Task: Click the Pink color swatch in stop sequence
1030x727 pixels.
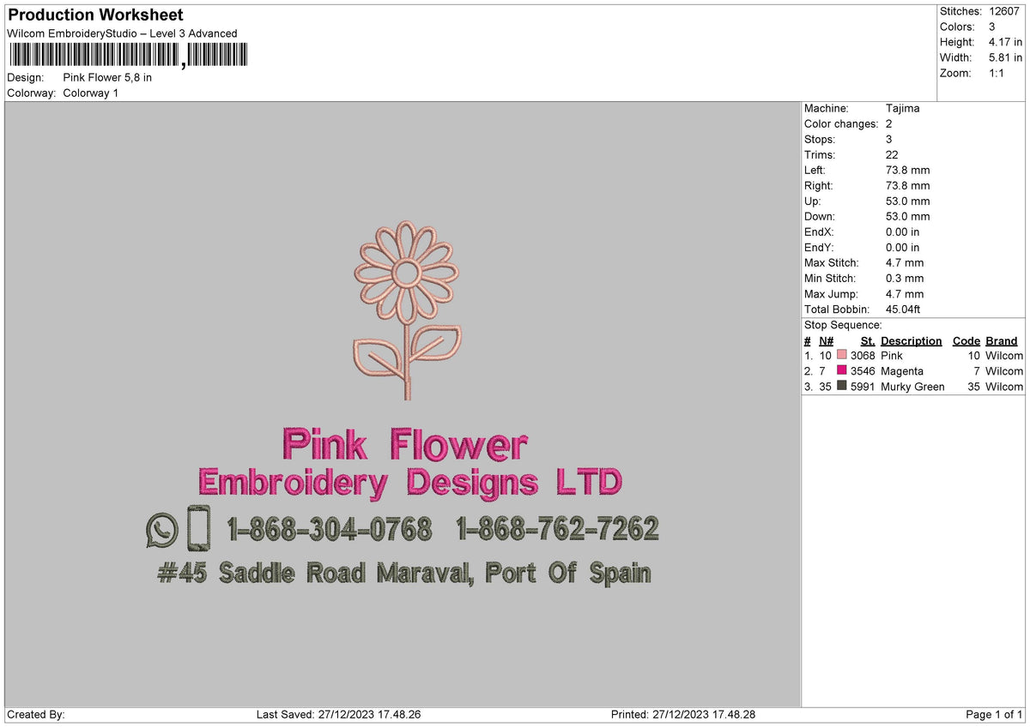Action: click(841, 355)
